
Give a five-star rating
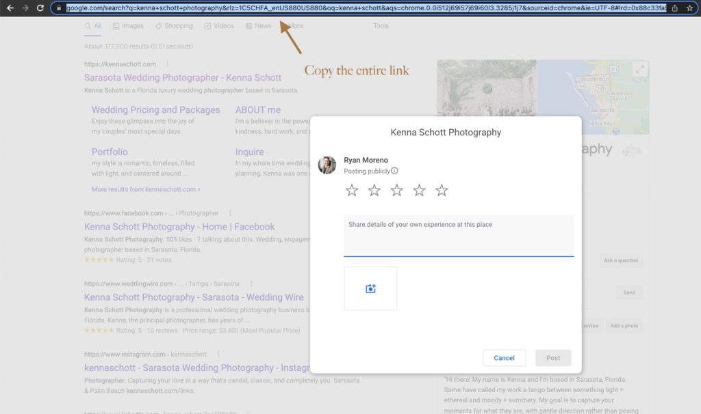442,191
